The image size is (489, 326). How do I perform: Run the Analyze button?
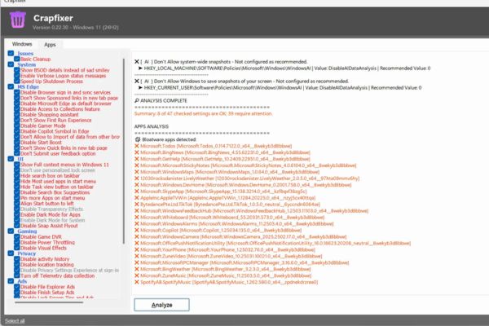(x=161, y=305)
